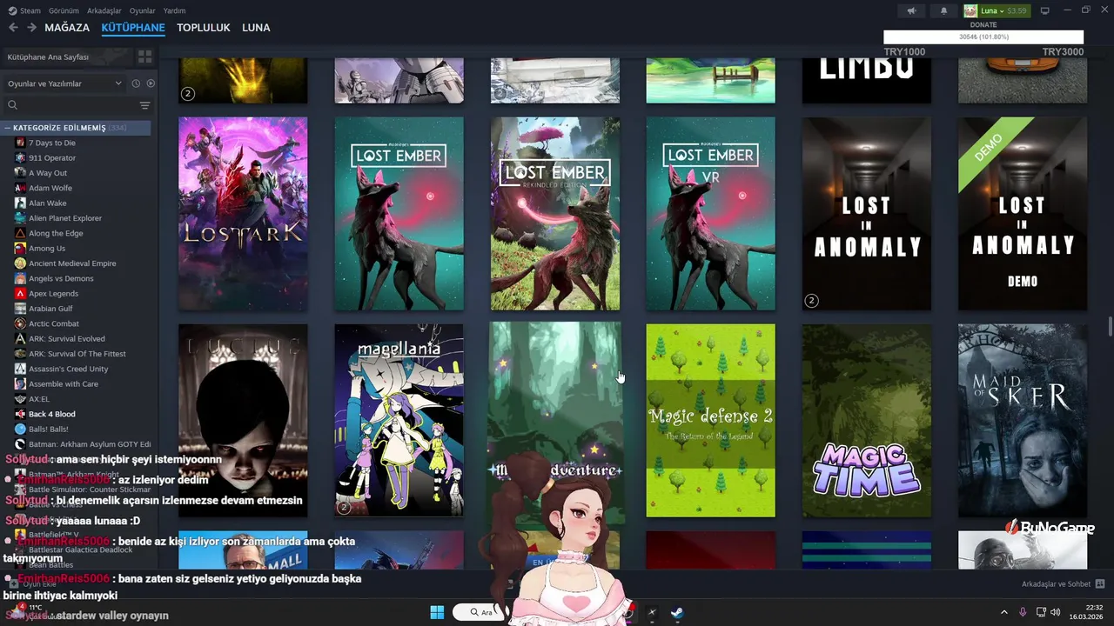Click the Steam icon in the taskbar
This screenshot has width=1114, height=626.
(676, 612)
